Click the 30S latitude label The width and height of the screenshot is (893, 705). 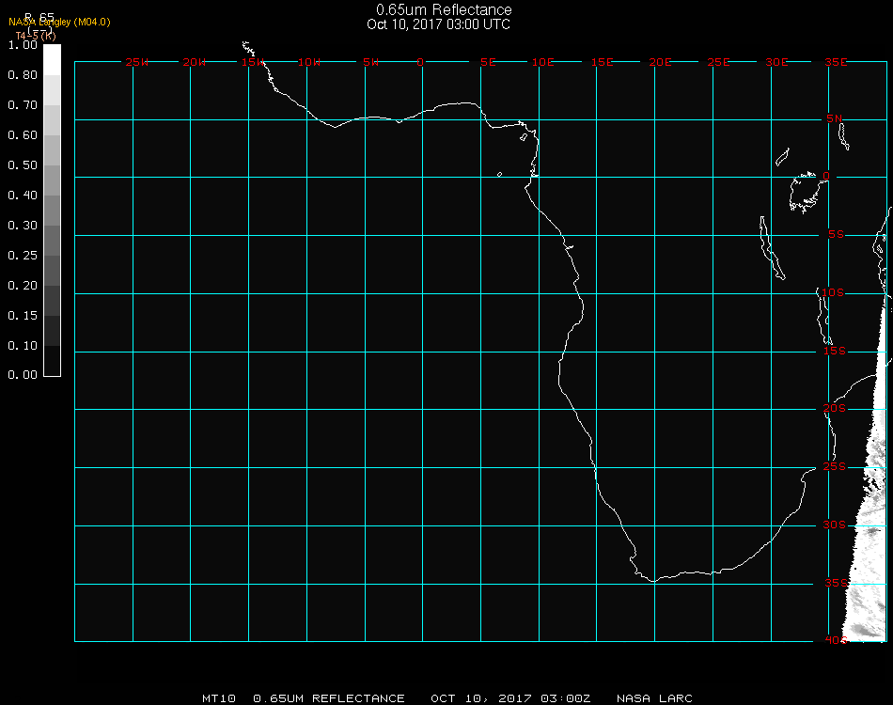click(835, 525)
